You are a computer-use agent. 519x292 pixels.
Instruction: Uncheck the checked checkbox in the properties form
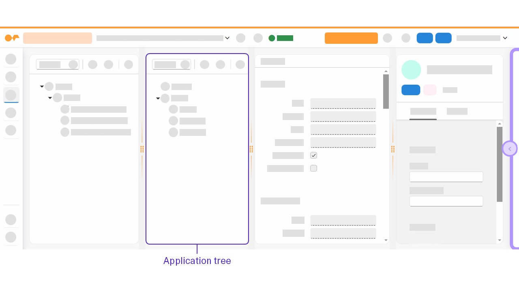[x=313, y=155]
